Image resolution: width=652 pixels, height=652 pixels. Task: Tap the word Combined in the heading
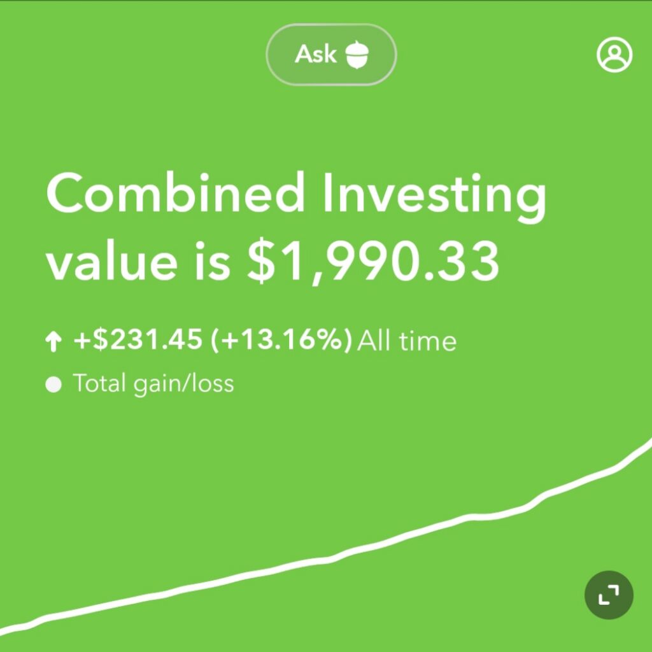pyautogui.click(x=175, y=193)
